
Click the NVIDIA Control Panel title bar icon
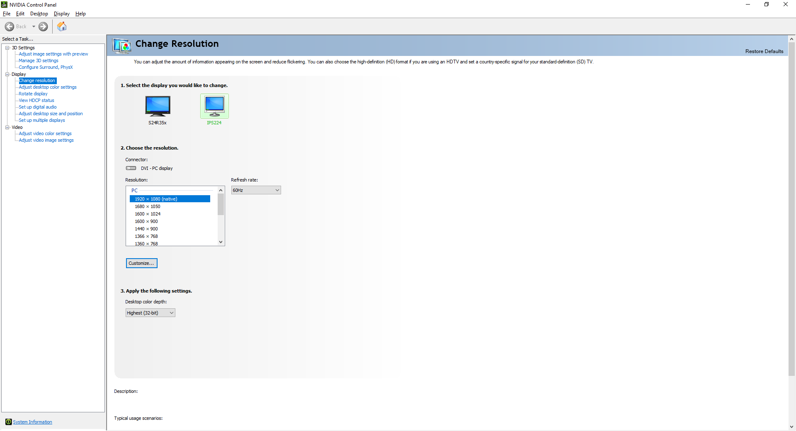[4, 5]
